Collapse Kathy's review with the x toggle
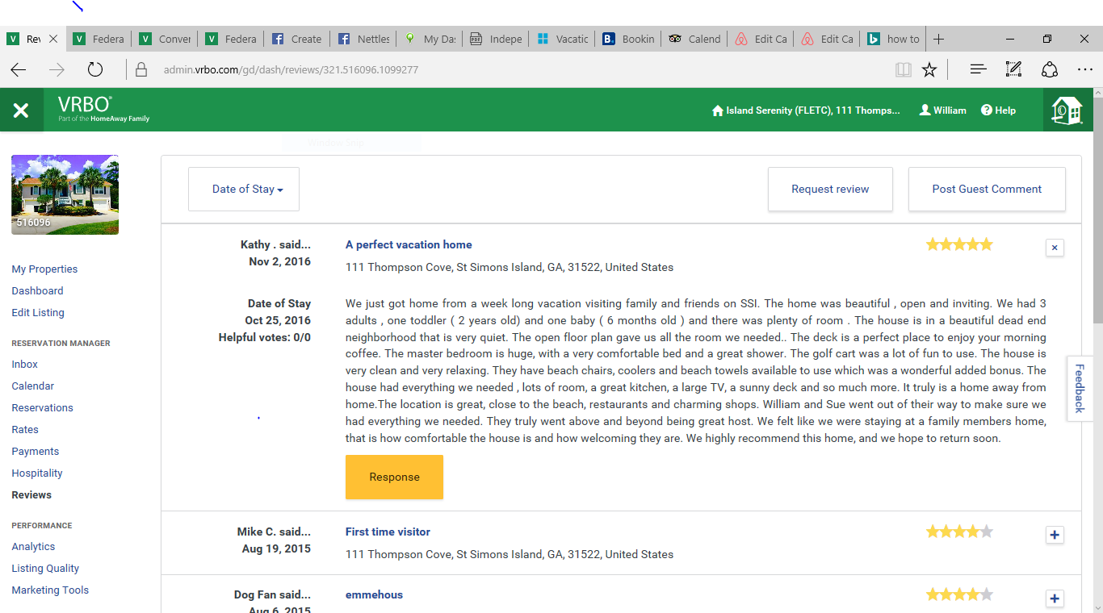Screen dimensions: 1103x613 [x=1054, y=248]
